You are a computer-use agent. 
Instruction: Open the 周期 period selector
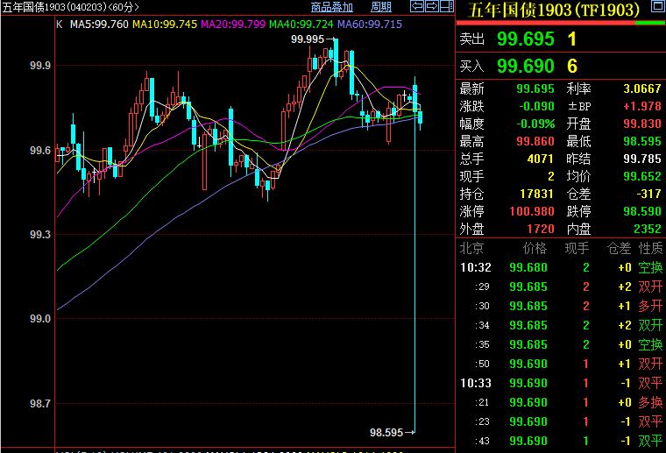click(x=381, y=7)
